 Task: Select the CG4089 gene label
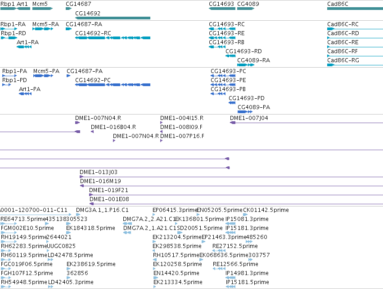[248, 4]
